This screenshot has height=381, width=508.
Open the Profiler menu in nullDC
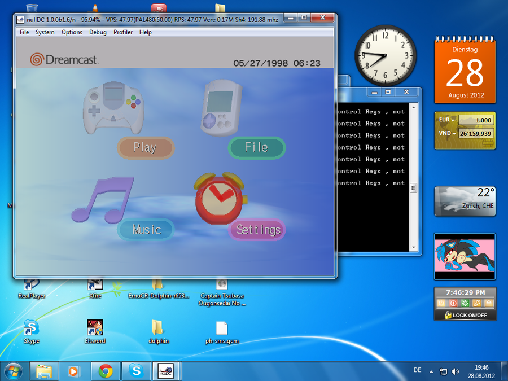[x=123, y=32]
